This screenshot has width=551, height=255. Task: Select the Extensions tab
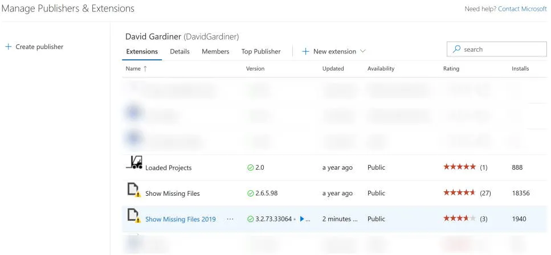[x=142, y=52]
